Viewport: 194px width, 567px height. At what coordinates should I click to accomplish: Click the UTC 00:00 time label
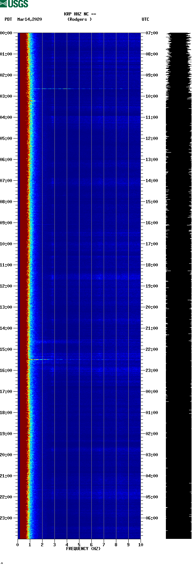click(152, 392)
